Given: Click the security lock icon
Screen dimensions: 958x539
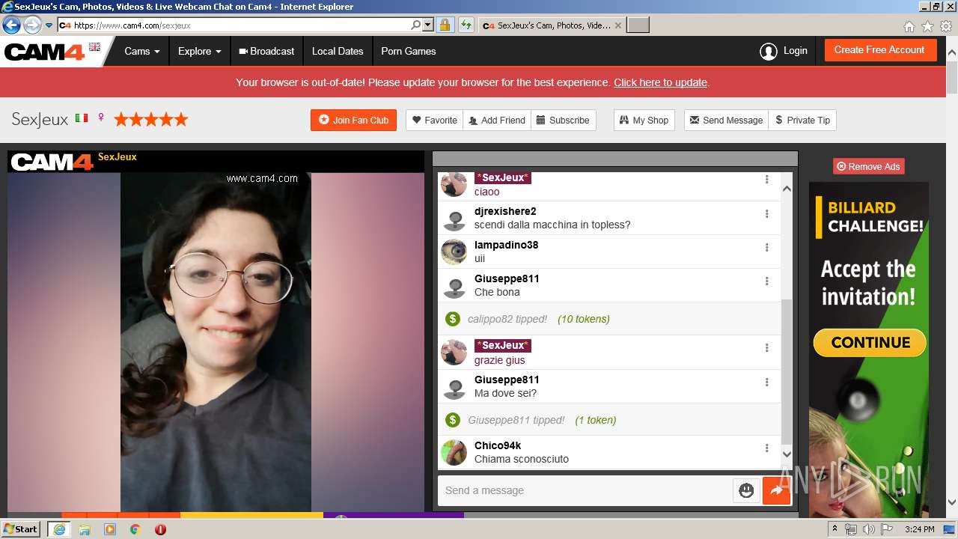Looking at the screenshot, I should [x=445, y=25].
